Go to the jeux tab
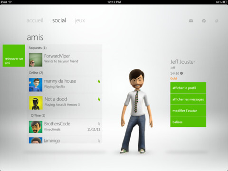The image size is (228, 171). (x=80, y=20)
